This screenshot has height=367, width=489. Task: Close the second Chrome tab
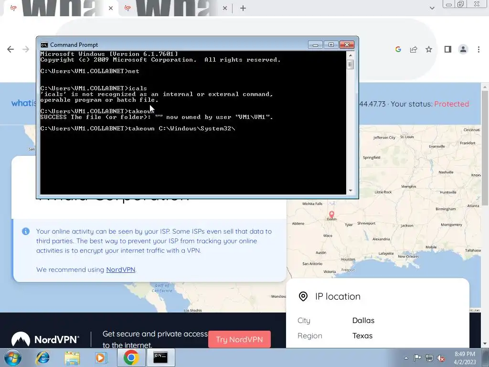coord(225,9)
